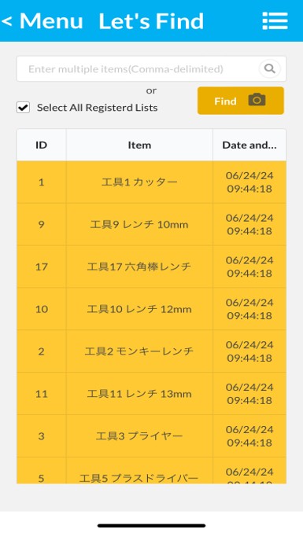
Task: Click the Date and... column header
Action: point(249,145)
